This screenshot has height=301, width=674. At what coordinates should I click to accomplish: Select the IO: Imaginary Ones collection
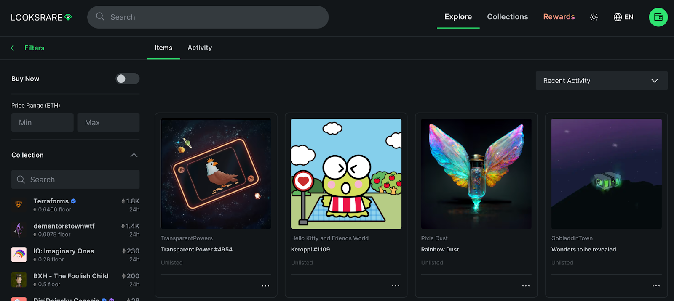tap(75, 255)
